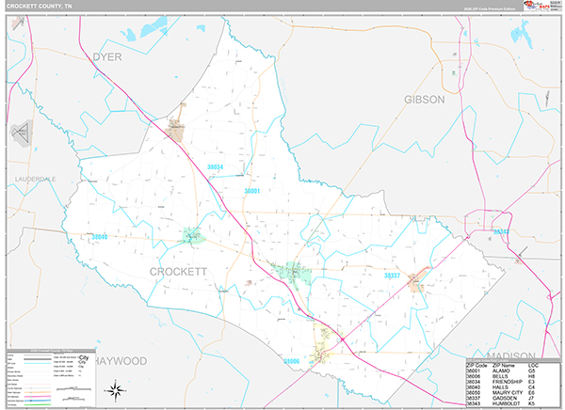Click the tan city area above 38034
This screenshot has width=565, height=410.
coord(176,131)
